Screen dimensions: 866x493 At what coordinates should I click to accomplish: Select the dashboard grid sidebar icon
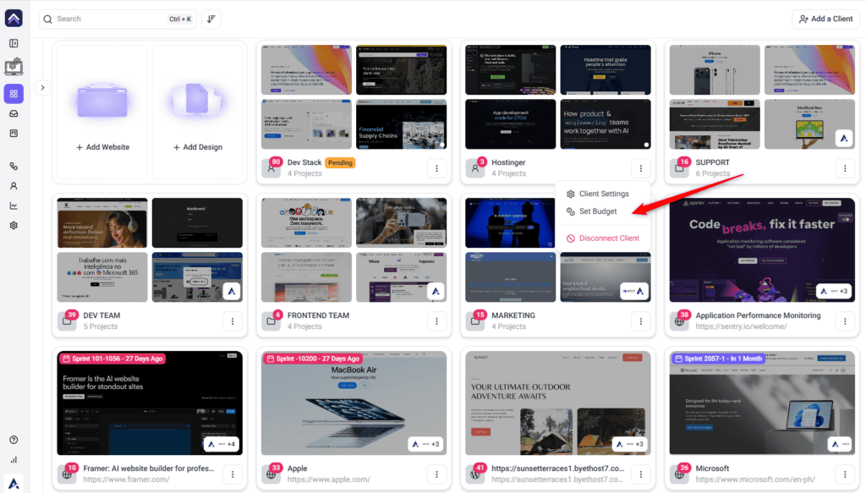(14, 94)
